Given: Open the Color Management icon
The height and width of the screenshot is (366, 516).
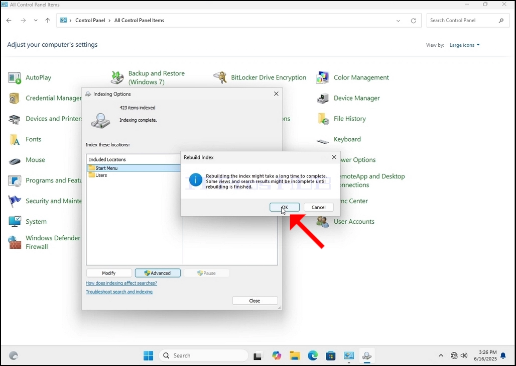Looking at the screenshot, I should point(323,78).
